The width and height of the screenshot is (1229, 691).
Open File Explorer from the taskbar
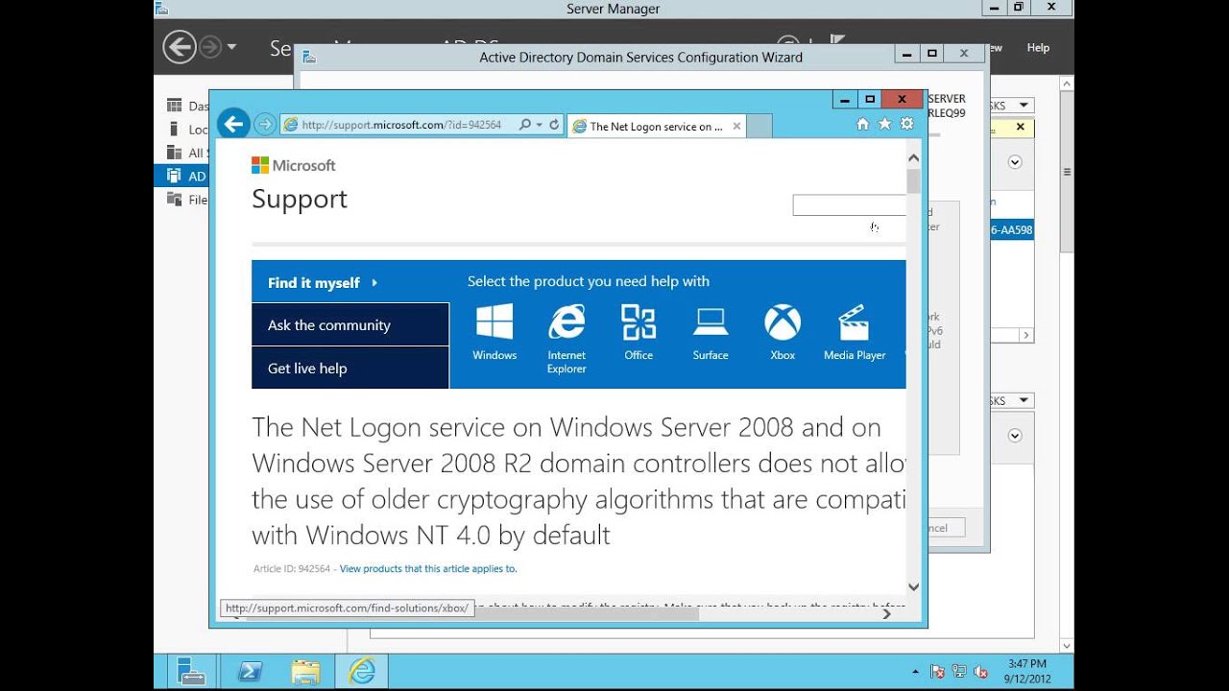tap(305, 671)
